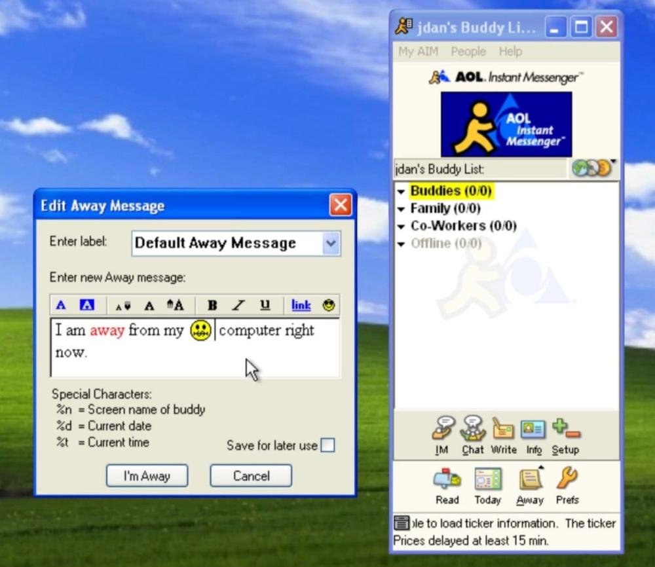This screenshot has height=567, width=655.
Task: Insert a smiley from toolbar
Action: 329,305
